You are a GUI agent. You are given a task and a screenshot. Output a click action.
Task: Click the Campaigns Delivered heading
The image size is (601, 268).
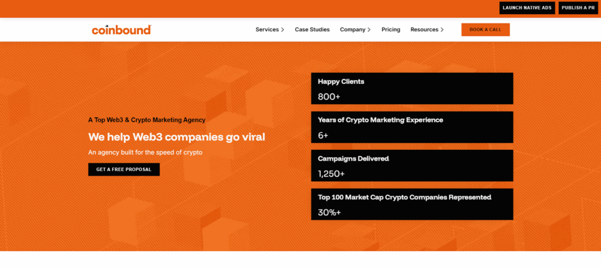pyautogui.click(x=353, y=158)
